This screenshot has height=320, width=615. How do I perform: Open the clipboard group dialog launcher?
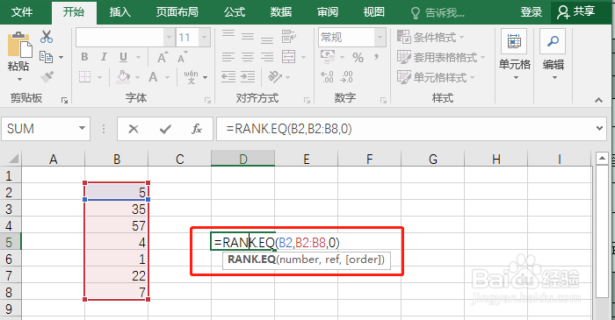64,101
